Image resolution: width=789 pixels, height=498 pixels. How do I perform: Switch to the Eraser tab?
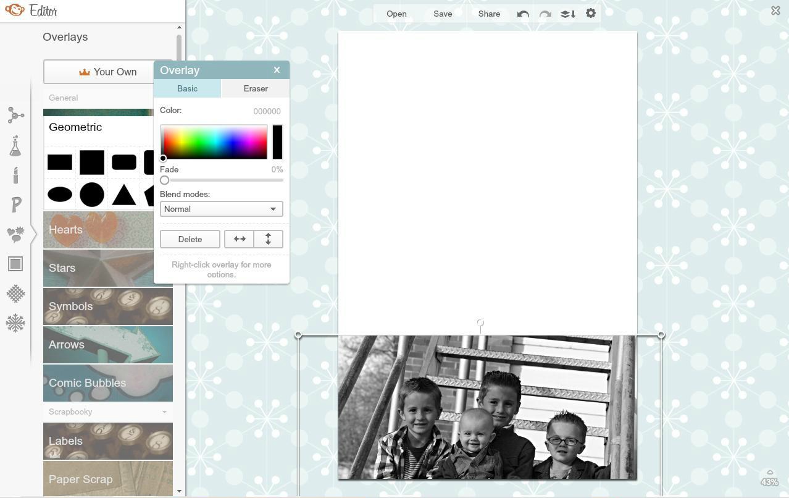(x=256, y=88)
